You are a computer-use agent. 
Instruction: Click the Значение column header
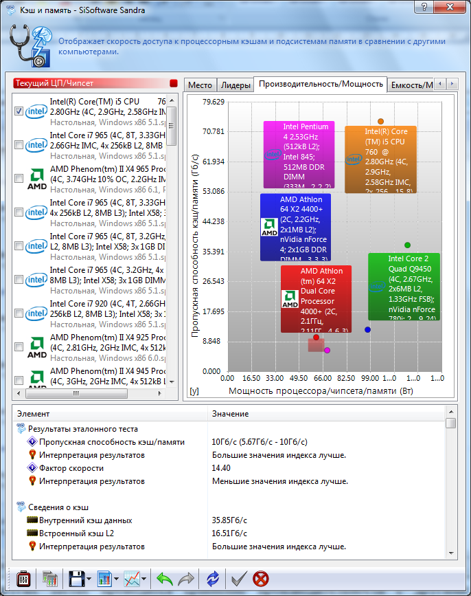click(x=326, y=414)
